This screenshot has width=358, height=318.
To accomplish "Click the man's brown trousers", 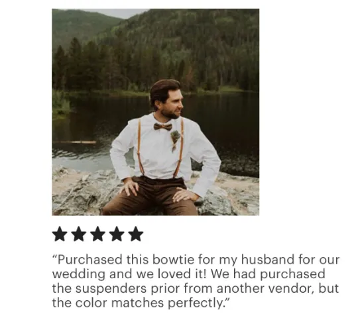I will click(150, 196).
